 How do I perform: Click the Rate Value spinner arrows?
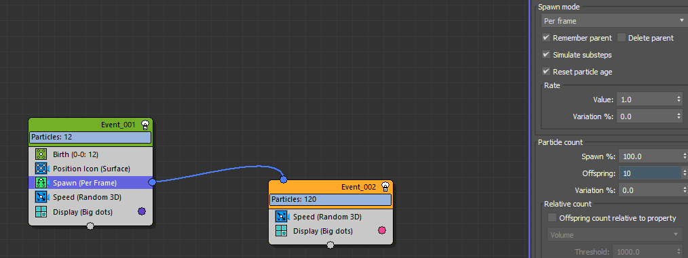pos(679,100)
